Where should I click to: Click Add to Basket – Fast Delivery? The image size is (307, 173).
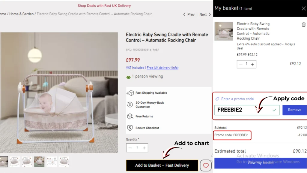pyautogui.click(x=162, y=165)
